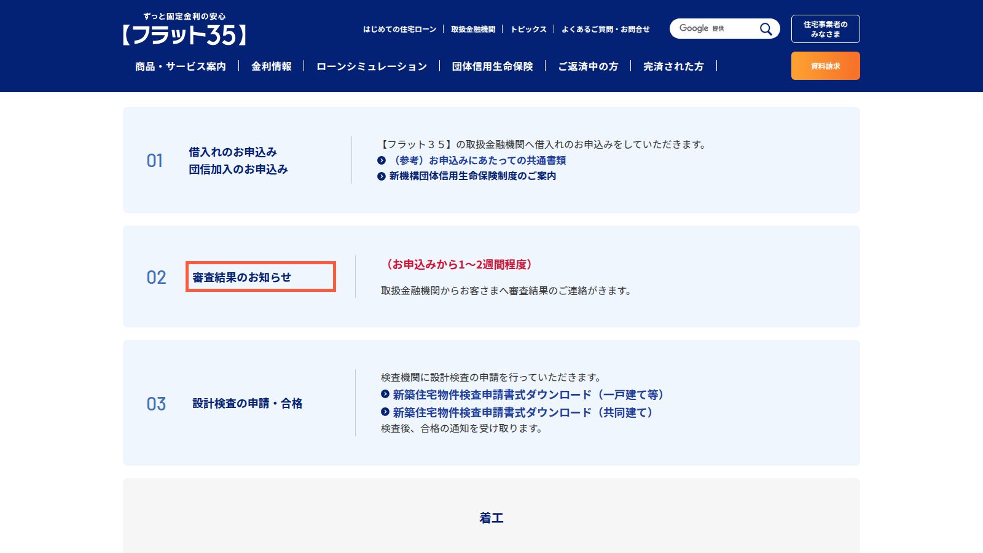
Task: Open ローンシミュレーション menu
Action: point(372,66)
